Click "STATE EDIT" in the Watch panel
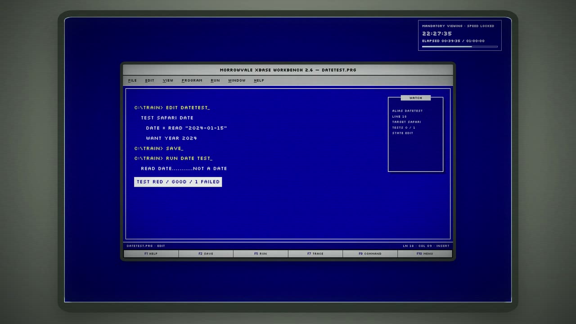The height and width of the screenshot is (324, 576). pos(402,133)
